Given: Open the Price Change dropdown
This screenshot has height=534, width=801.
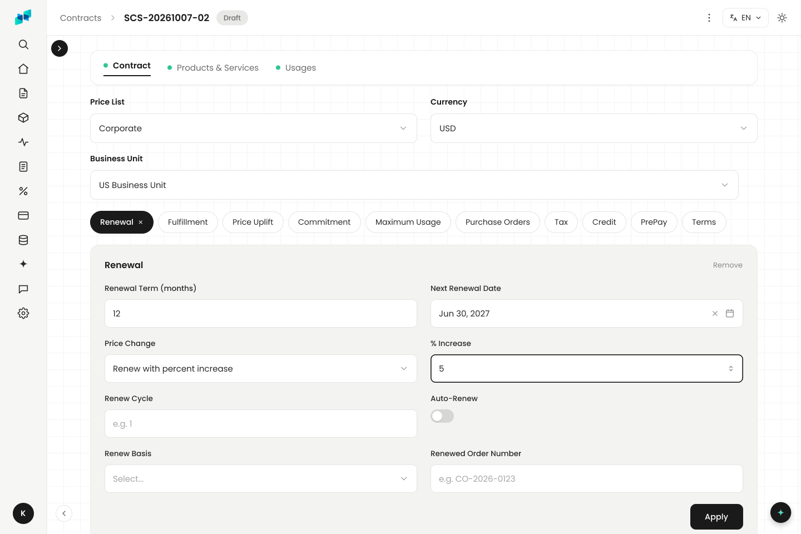Looking at the screenshot, I should pos(261,369).
